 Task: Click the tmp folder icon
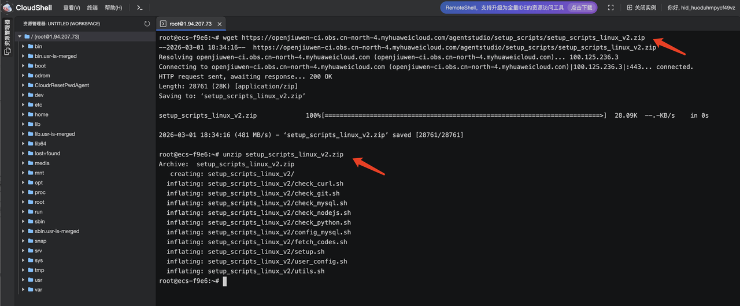[x=31, y=270]
